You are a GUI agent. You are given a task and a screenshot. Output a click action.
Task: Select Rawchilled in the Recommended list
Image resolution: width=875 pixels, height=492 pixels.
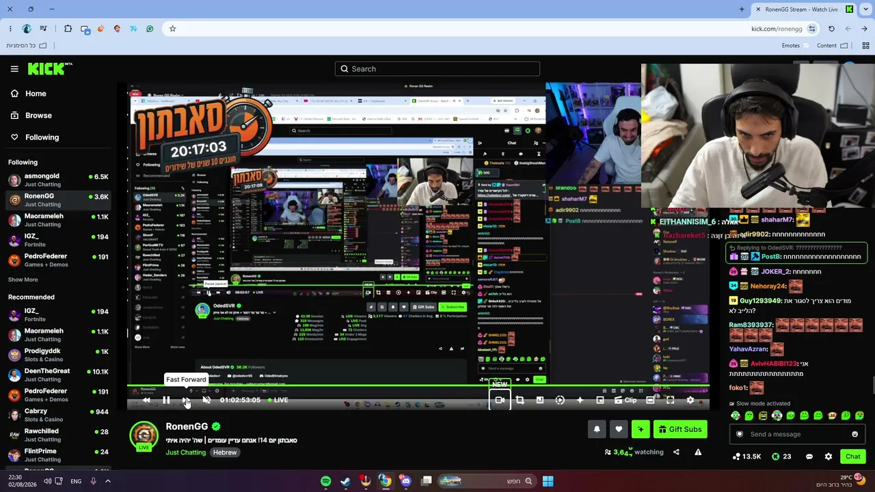58,435
